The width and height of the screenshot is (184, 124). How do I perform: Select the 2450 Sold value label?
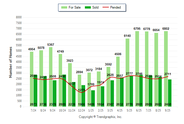[168, 104]
